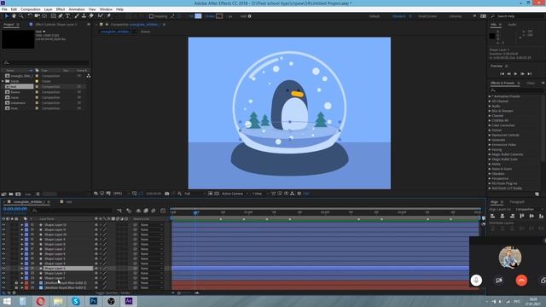The image size is (546, 307).
Task: Unlock the first Medium Royal Blue Solid layer
Action: pos(16,283)
